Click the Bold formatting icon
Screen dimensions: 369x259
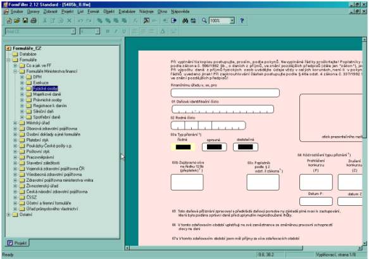(x=108, y=31)
